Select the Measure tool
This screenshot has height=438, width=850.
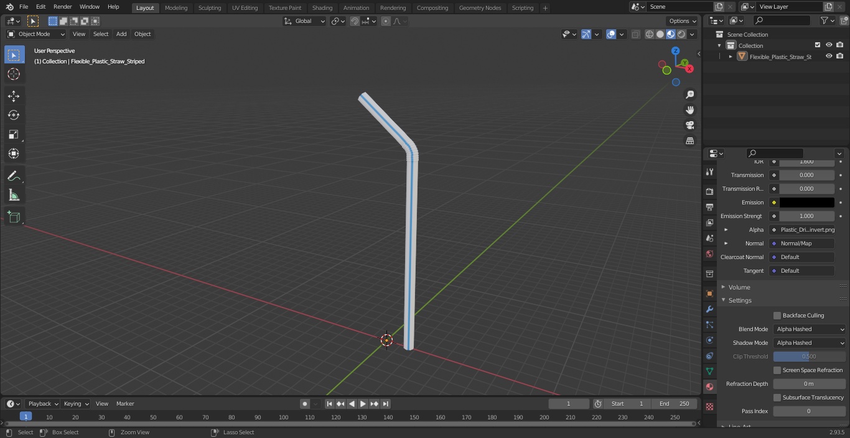[x=14, y=196]
